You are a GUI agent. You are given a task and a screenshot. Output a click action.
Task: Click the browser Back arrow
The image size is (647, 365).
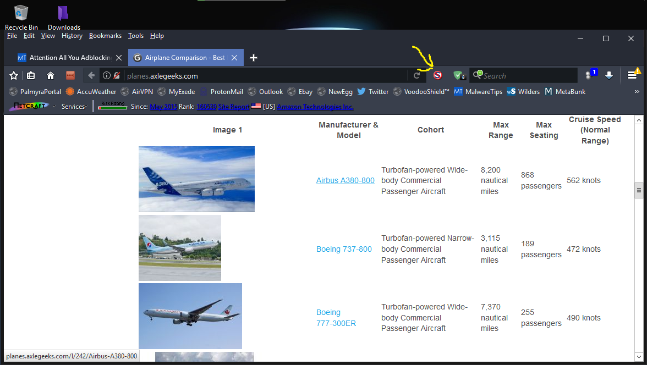click(91, 75)
